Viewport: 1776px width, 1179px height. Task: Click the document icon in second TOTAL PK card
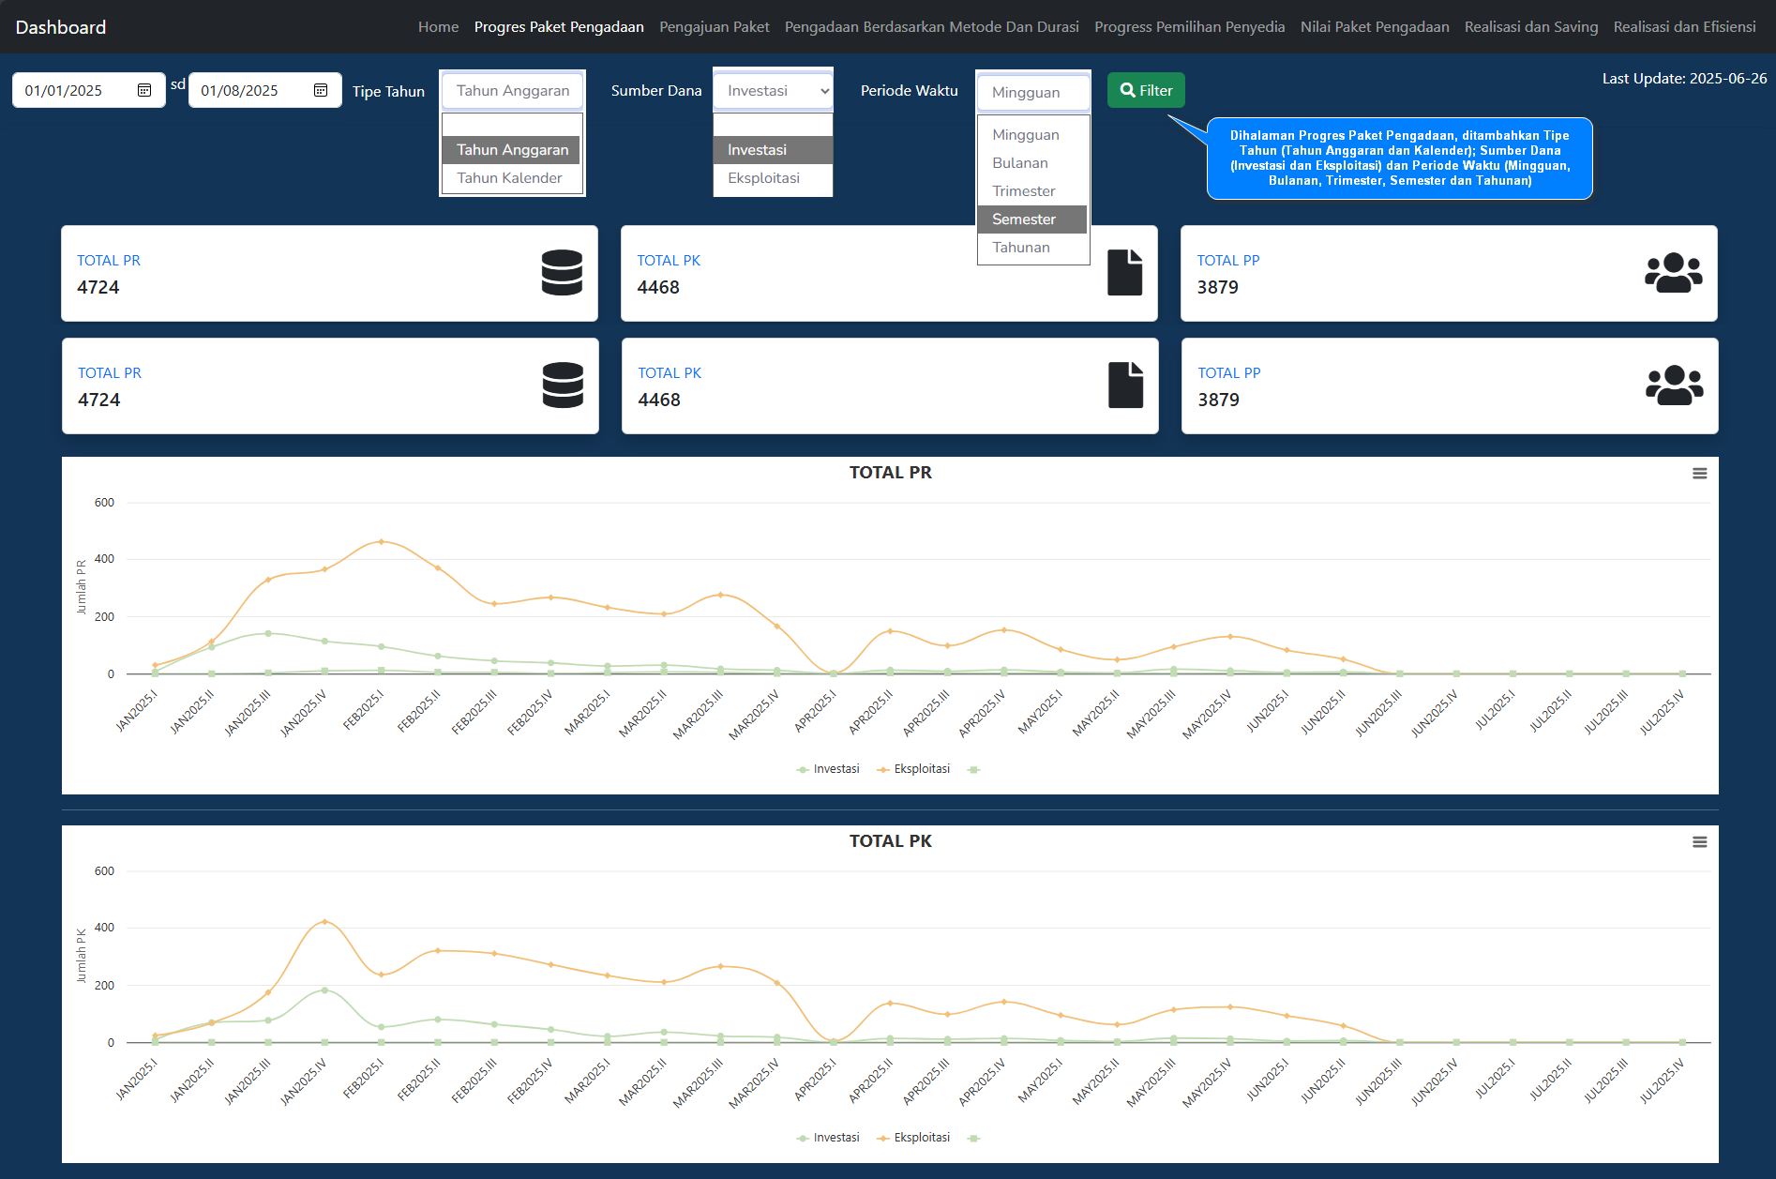[x=1125, y=385]
